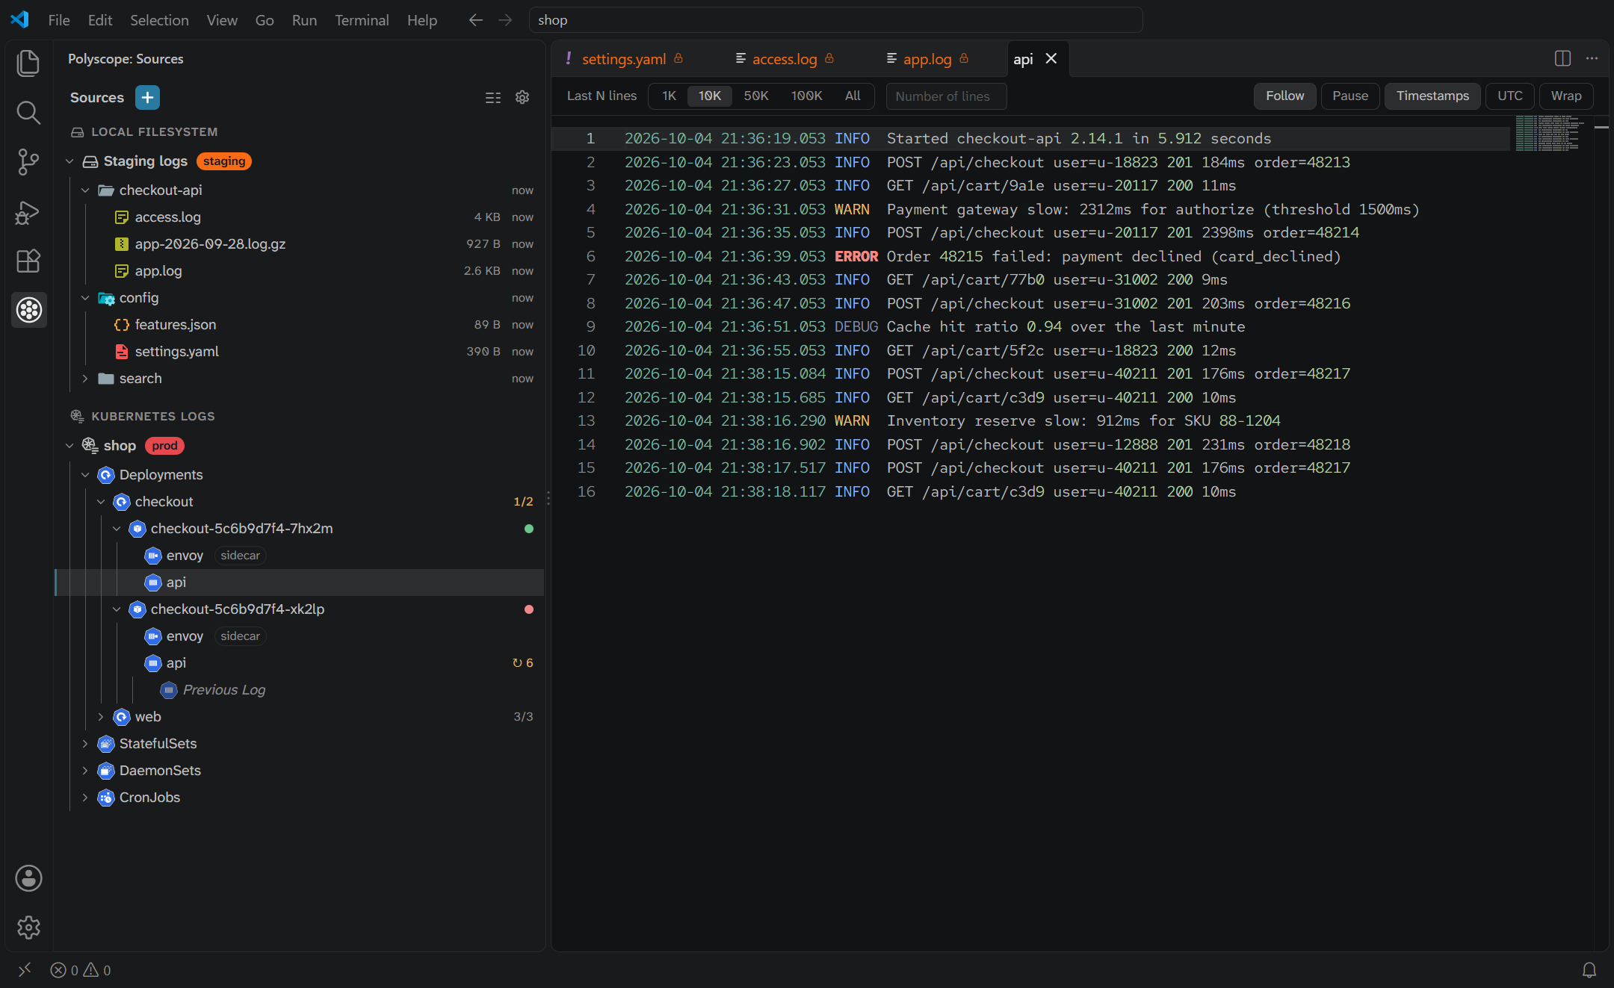
Task: Go back with navigation arrow
Action: [x=476, y=20]
